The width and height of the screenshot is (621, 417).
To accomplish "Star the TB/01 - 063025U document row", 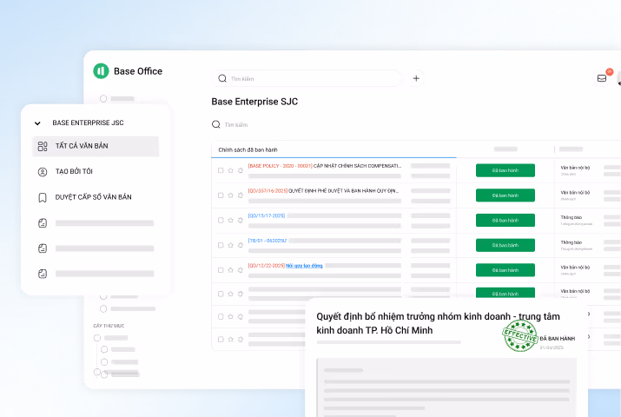I will [230, 245].
